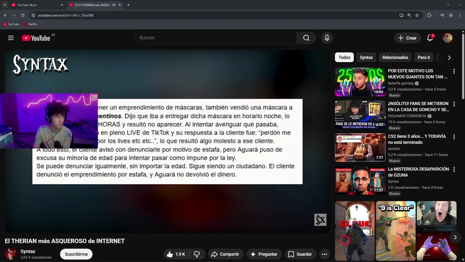465x262 pixels.
Task: View site information icon in address bar
Action: pyautogui.click(x=33, y=15)
